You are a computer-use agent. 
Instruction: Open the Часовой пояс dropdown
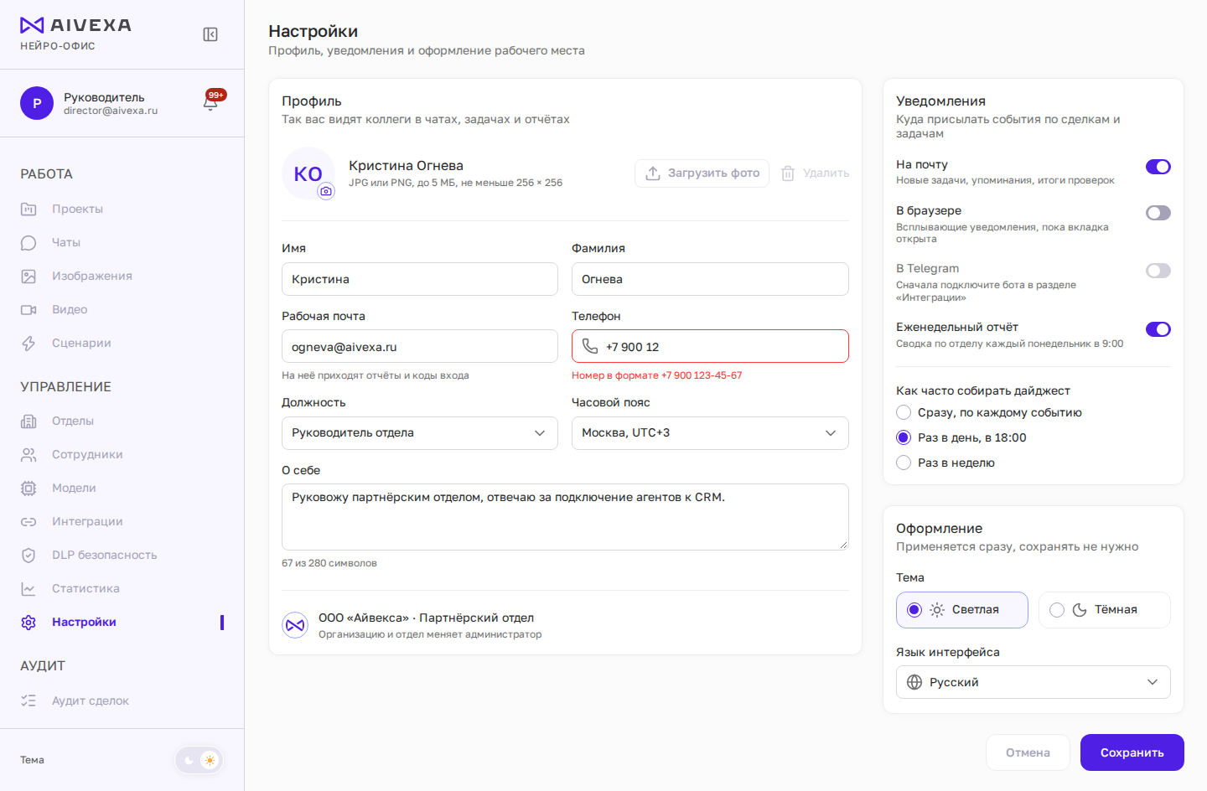click(x=710, y=433)
